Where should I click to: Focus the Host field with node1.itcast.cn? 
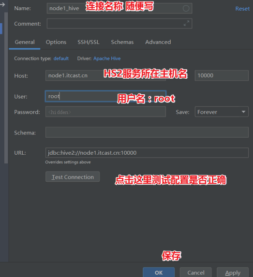coord(105,75)
